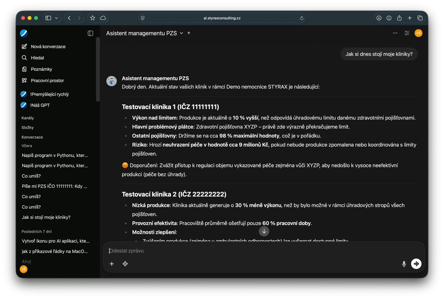Screen dimensions: 444x299
Task: Open chat controls sliders icon
Action: click(x=407, y=33)
